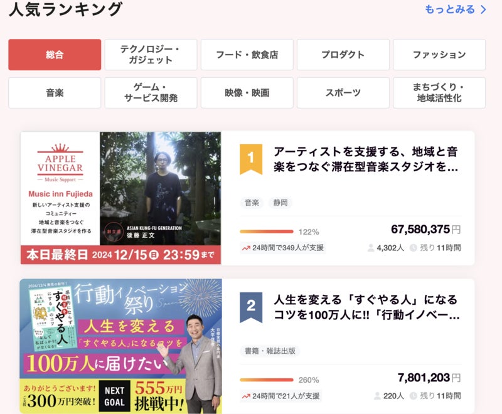Select the 総合 ranking tab
The height and width of the screenshot is (414, 502).
click(55, 55)
